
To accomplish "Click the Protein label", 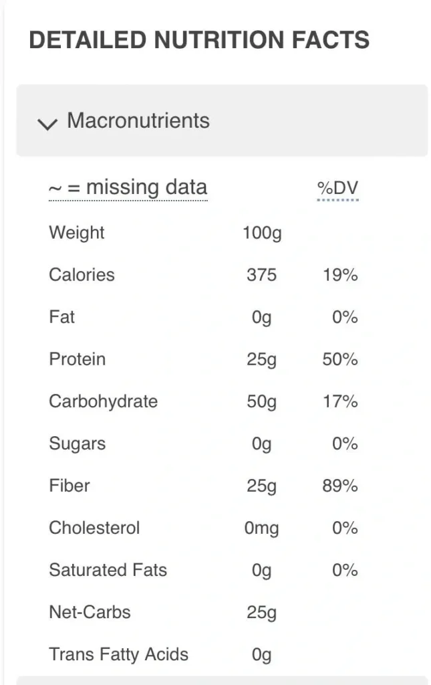I will pyautogui.click(x=77, y=359).
